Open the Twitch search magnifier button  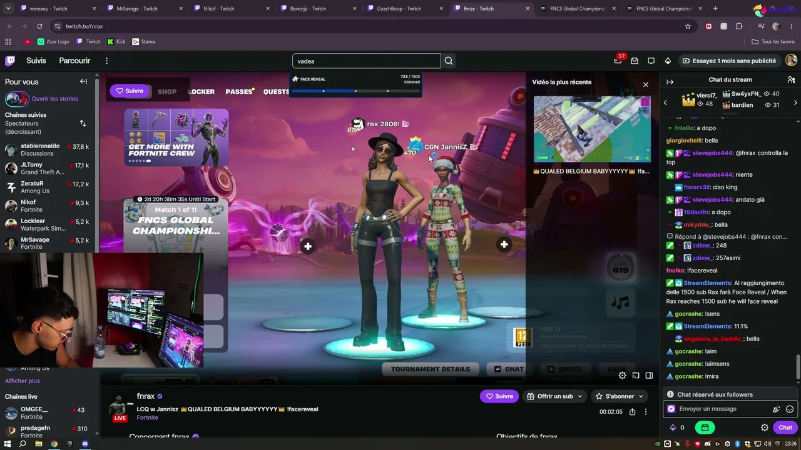tap(449, 61)
